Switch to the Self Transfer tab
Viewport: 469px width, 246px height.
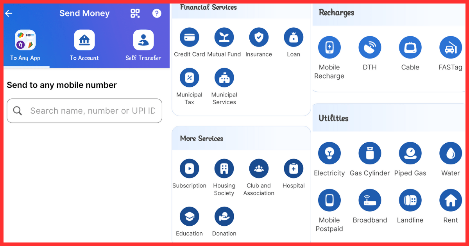point(143,46)
